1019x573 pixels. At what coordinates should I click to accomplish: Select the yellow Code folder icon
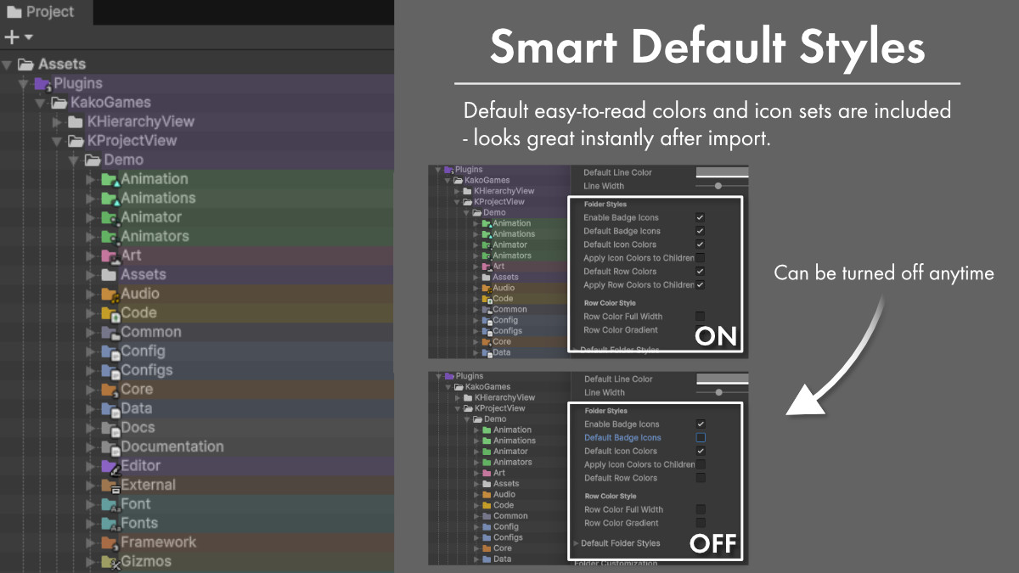click(x=110, y=313)
